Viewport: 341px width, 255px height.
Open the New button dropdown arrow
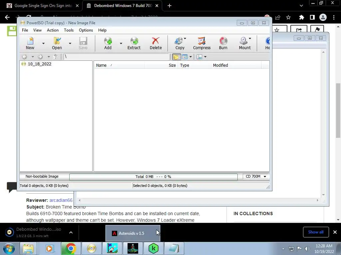[x=43, y=43]
